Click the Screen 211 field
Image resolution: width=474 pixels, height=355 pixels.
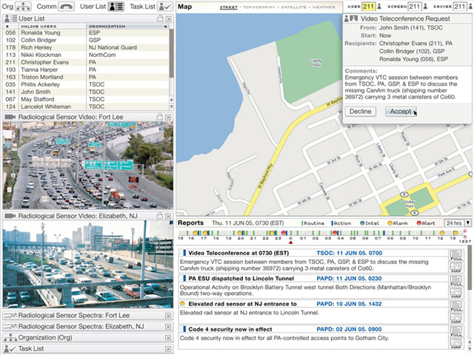coord(415,7)
